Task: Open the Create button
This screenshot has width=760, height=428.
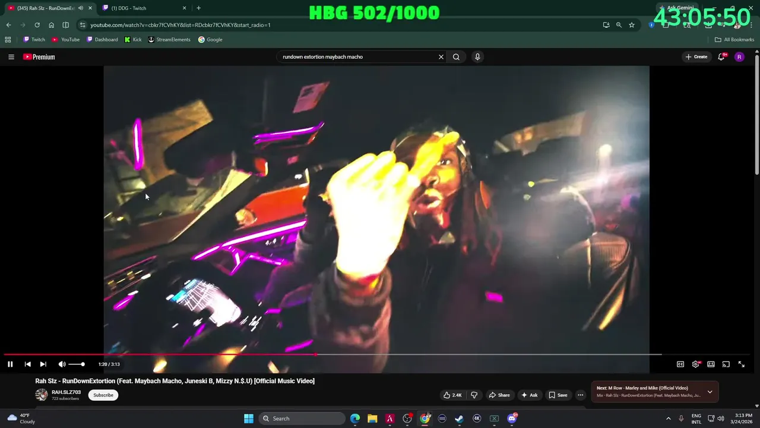Action: tap(696, 57)
